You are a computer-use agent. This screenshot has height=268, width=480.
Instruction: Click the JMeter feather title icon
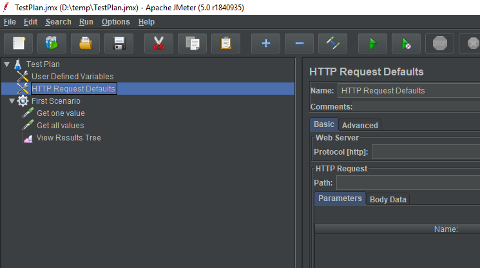pos(6,6)
